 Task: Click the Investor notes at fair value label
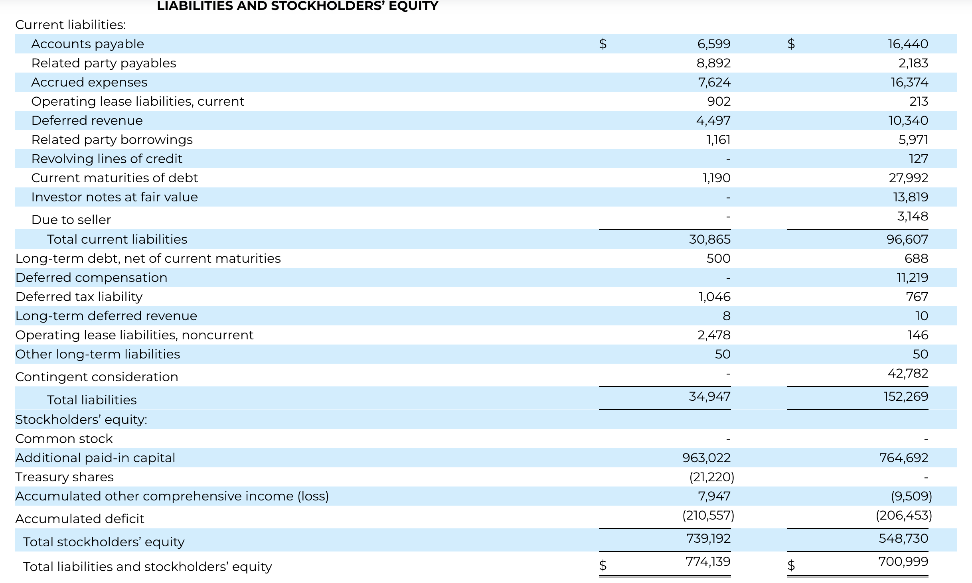(114, 197)
